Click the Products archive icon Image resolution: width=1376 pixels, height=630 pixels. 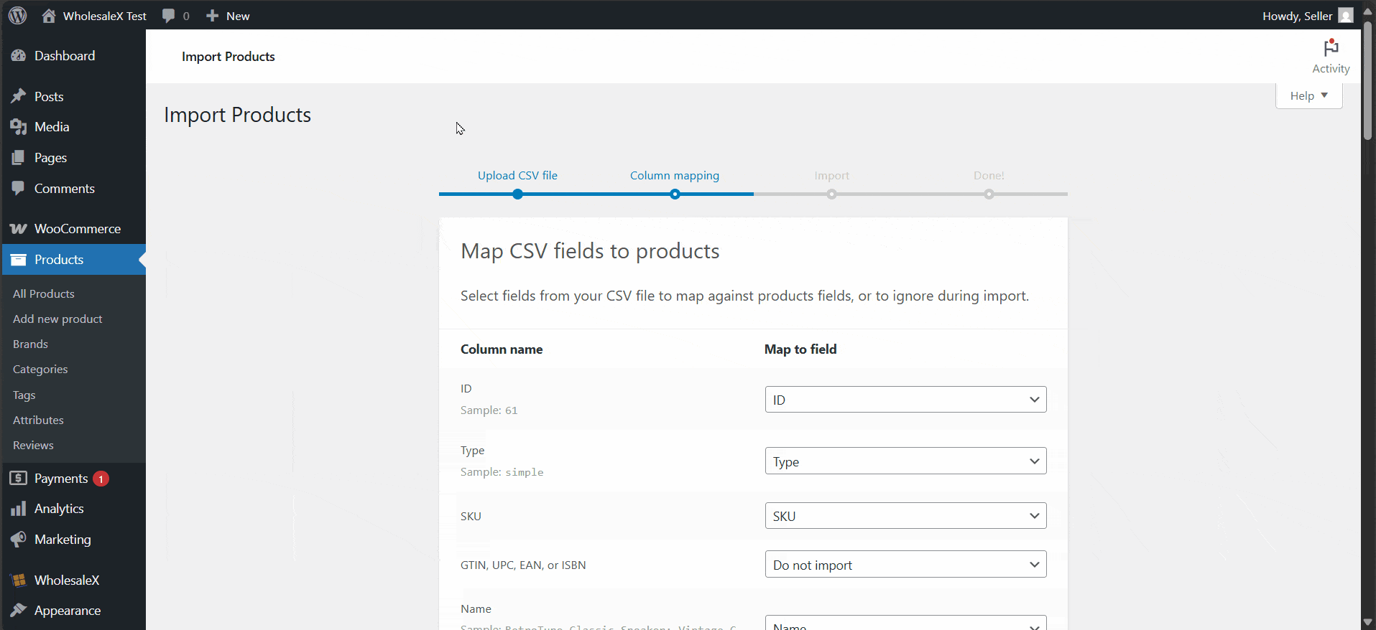click(19, 259)
